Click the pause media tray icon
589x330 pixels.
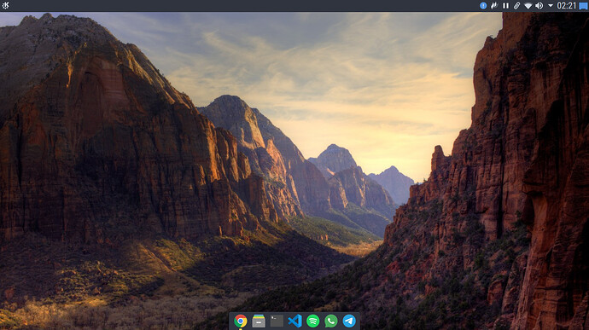coord(505,6)
